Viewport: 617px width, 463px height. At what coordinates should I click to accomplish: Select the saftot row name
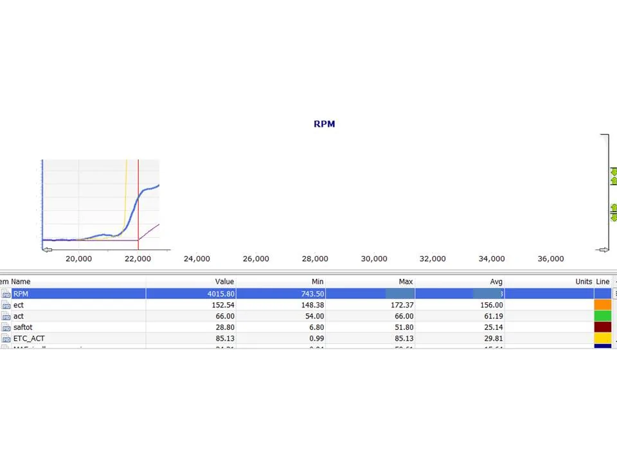click(x=23, y=327)
